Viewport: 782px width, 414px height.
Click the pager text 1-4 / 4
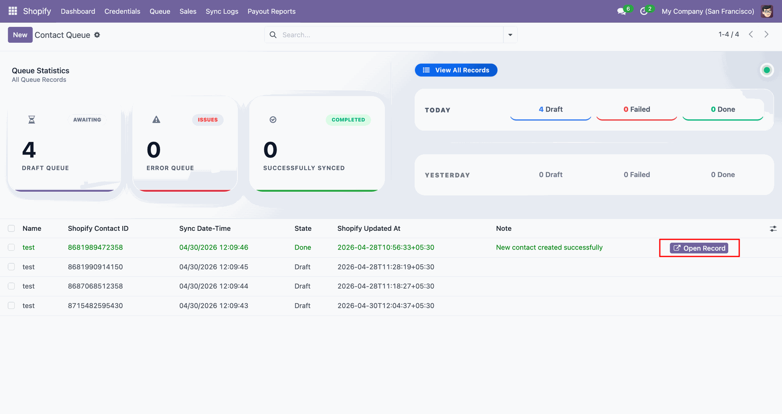729,35
